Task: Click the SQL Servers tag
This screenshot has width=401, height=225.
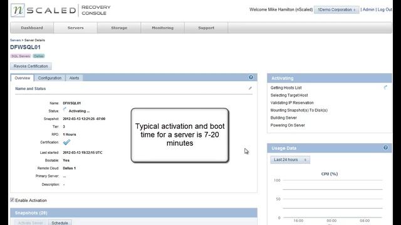Action: click(x=21, y=56)
